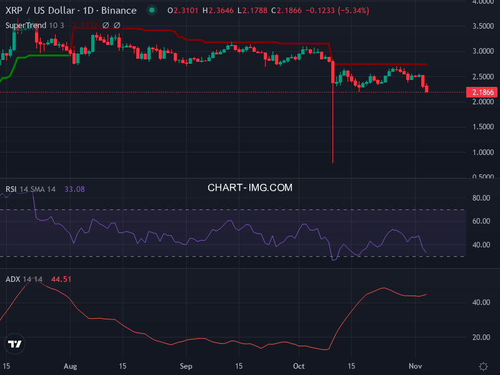
Task: Click the Nov label on the time axis
Action: click(416, 366)
